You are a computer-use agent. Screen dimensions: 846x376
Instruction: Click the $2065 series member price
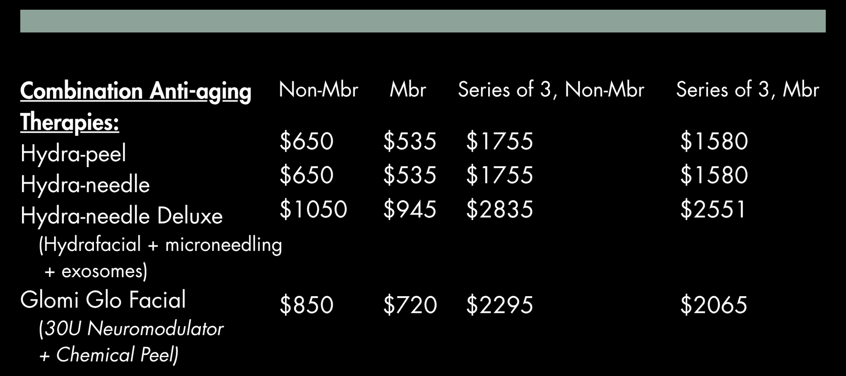(714, 305)
